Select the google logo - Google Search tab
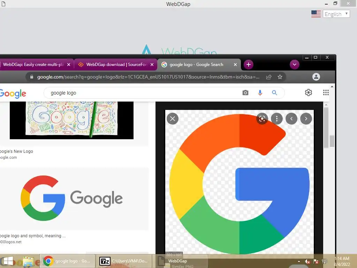This screenshot has width=357, height=268. click(x=196, y=65)
